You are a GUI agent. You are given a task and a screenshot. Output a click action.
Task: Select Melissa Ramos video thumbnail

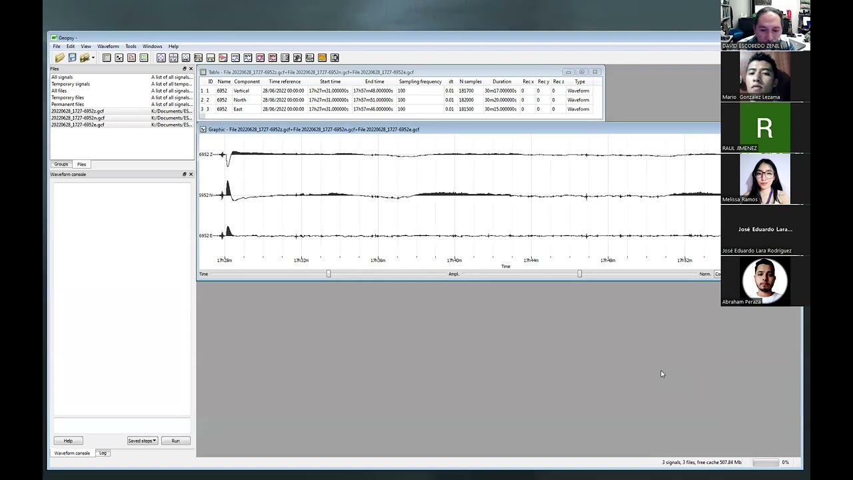[764, 179]
